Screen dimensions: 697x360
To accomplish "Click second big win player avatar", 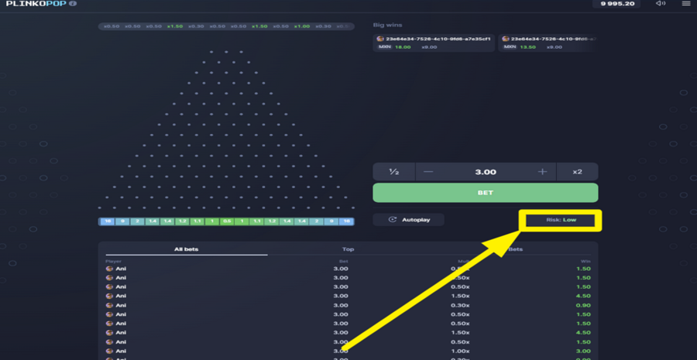I will (x=505, y=39).
